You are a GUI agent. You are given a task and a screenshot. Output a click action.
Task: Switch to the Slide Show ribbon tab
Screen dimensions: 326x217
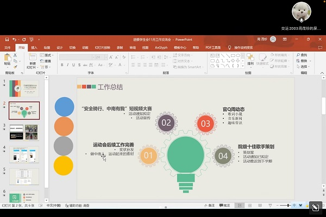click(x=103, y=47)
